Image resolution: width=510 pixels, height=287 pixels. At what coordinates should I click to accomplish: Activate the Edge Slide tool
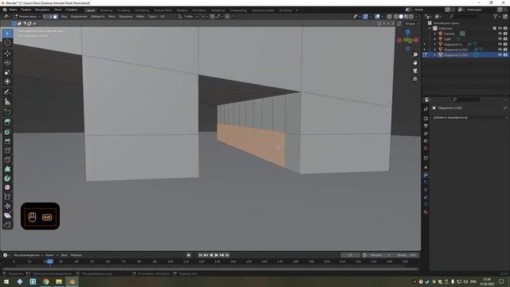(x=7, y=197)
